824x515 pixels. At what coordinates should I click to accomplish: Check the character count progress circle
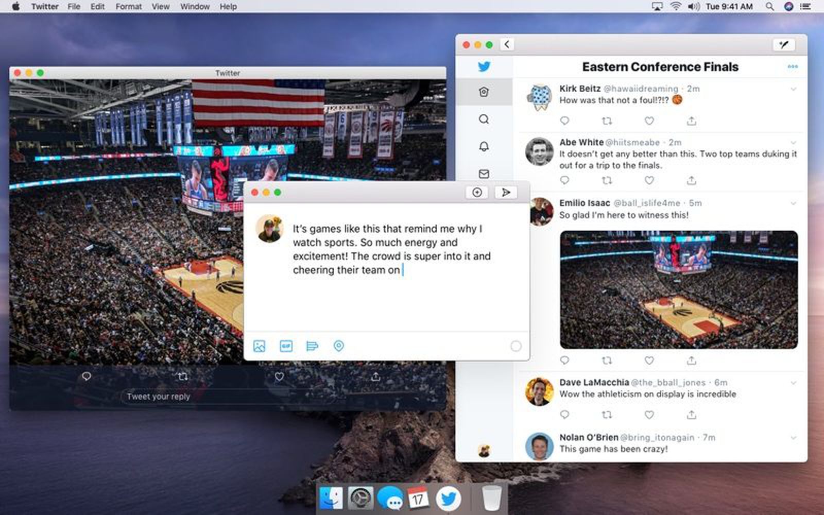pos(516,347)
